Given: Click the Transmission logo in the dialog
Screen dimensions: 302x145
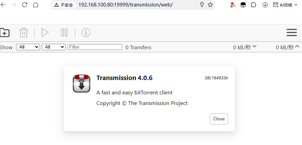Looking at the screenshot, I should click(x=81, y=83).
